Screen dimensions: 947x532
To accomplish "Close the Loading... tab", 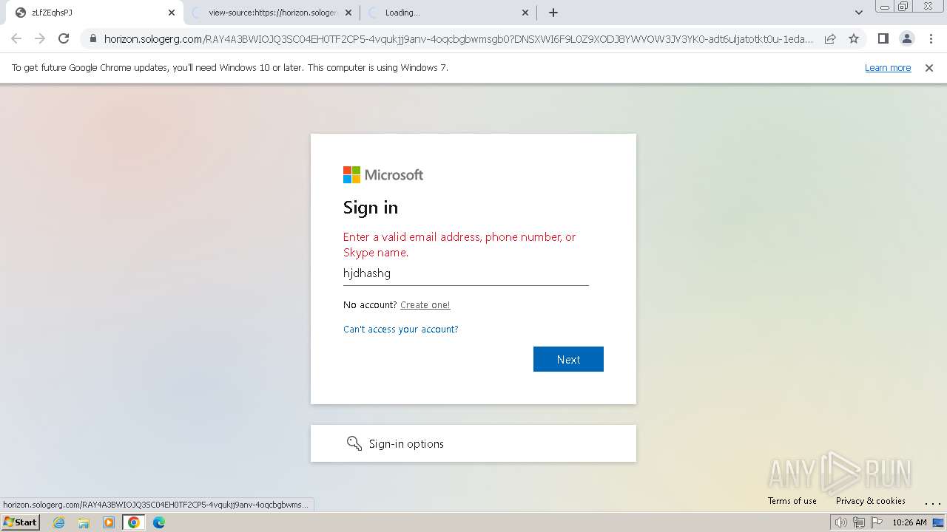I will [x=525, y=13].
